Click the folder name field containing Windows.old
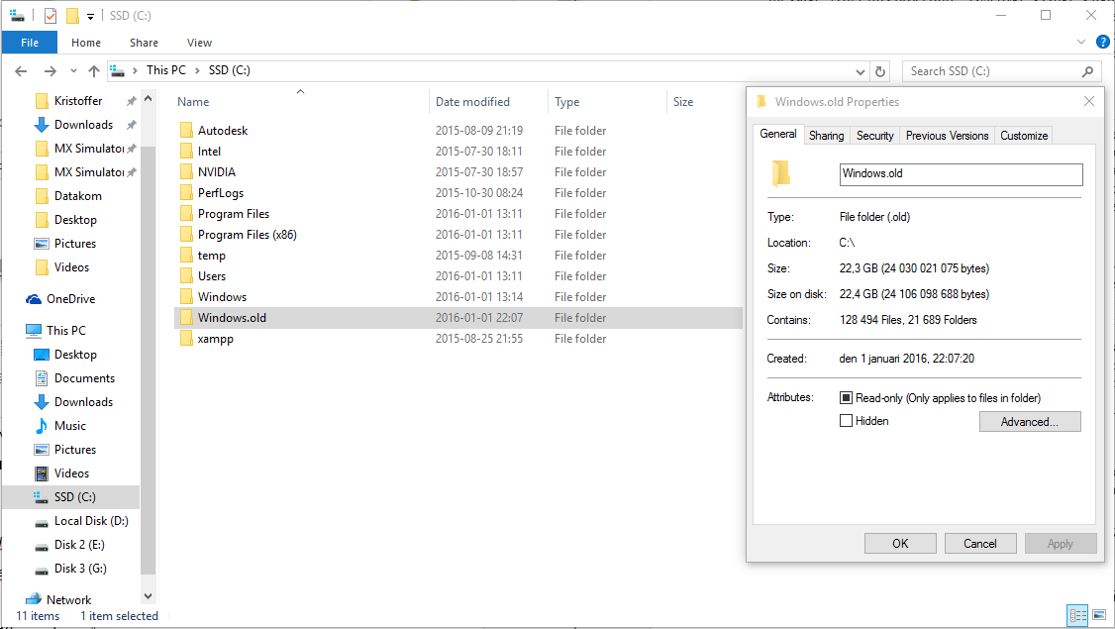Screen dimensions: 1115x629 pyautogui.click(x=961, y=173)
